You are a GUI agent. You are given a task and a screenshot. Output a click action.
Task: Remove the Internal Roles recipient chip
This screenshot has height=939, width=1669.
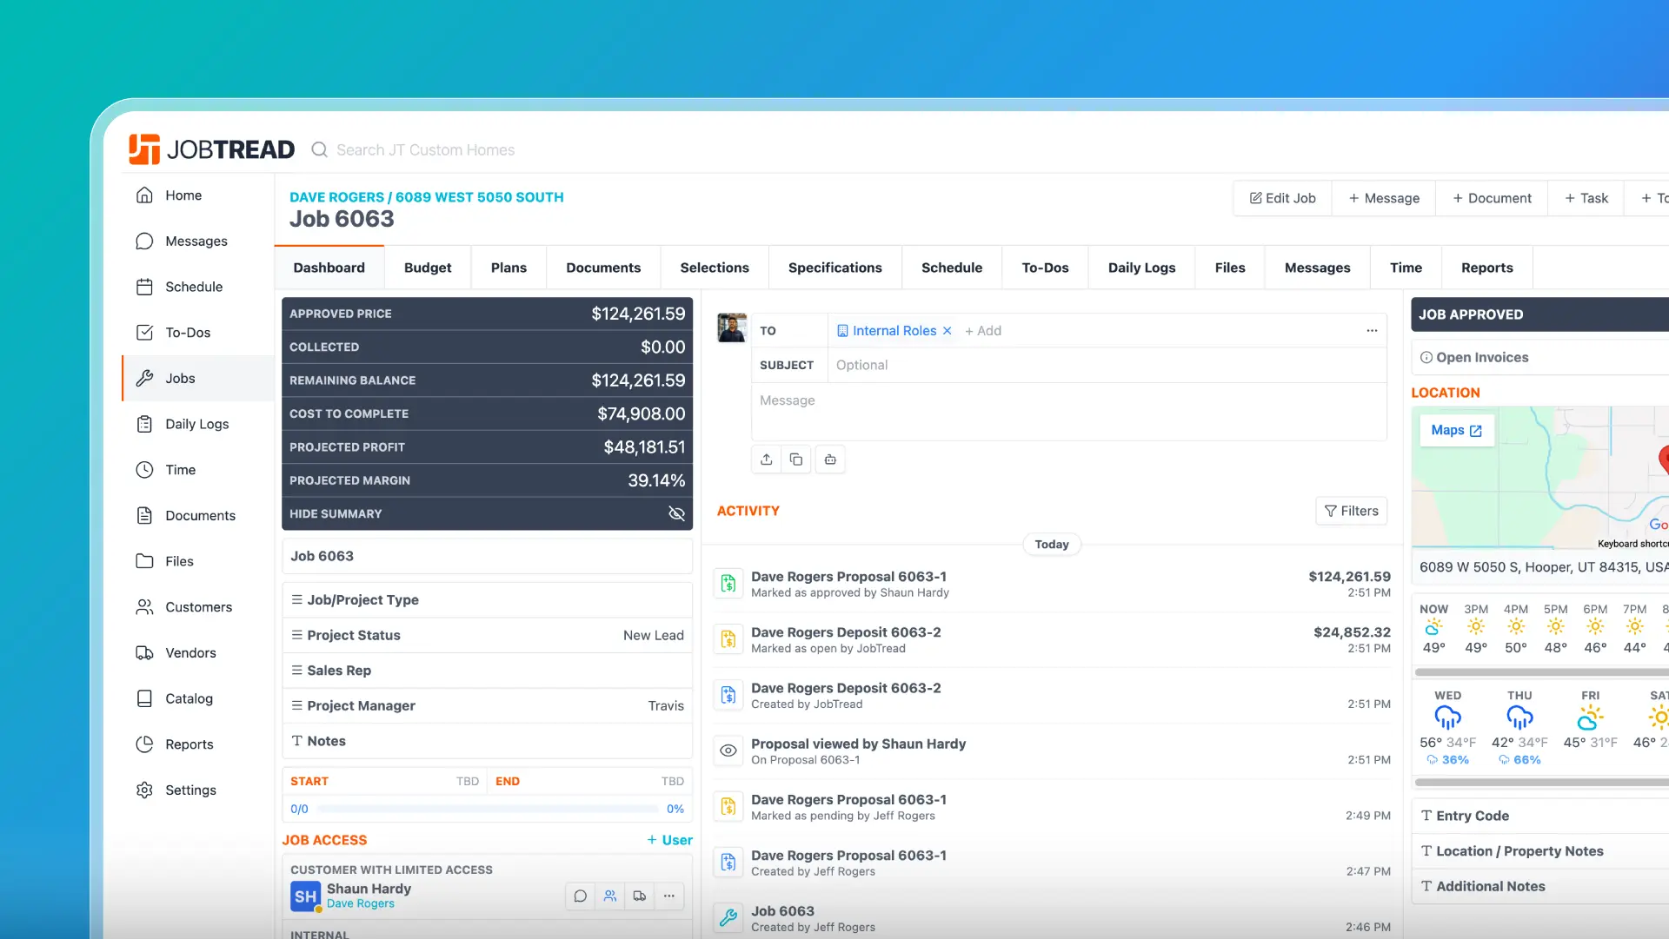[947, 330]
